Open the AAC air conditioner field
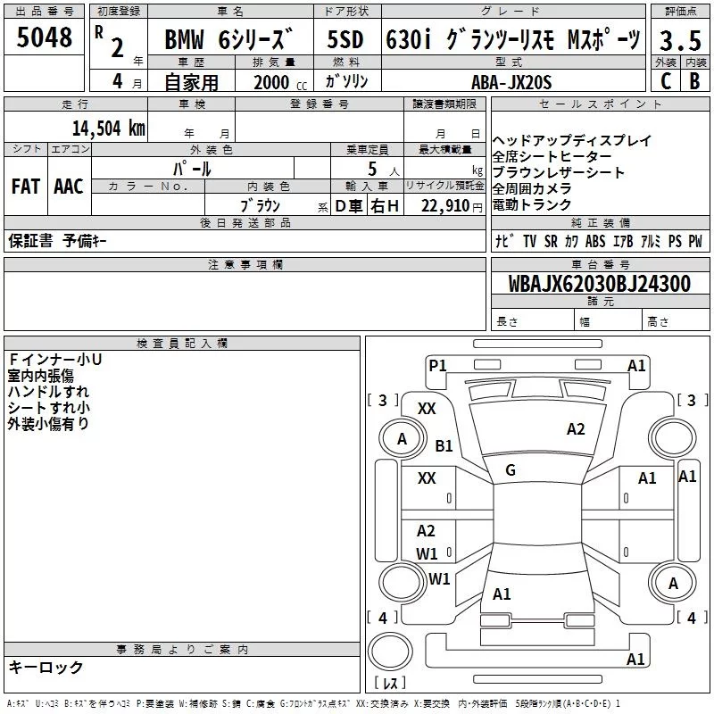The width and height of the screenshot is (714, 714). 69,186
